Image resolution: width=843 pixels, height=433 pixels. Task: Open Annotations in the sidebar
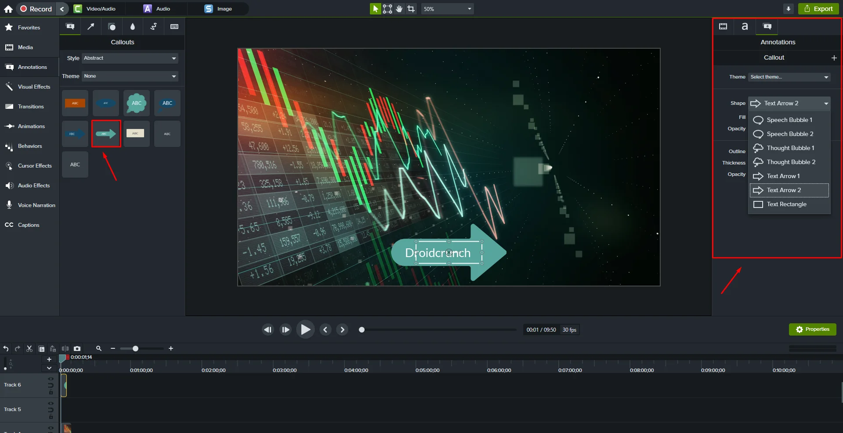[29, 67]
